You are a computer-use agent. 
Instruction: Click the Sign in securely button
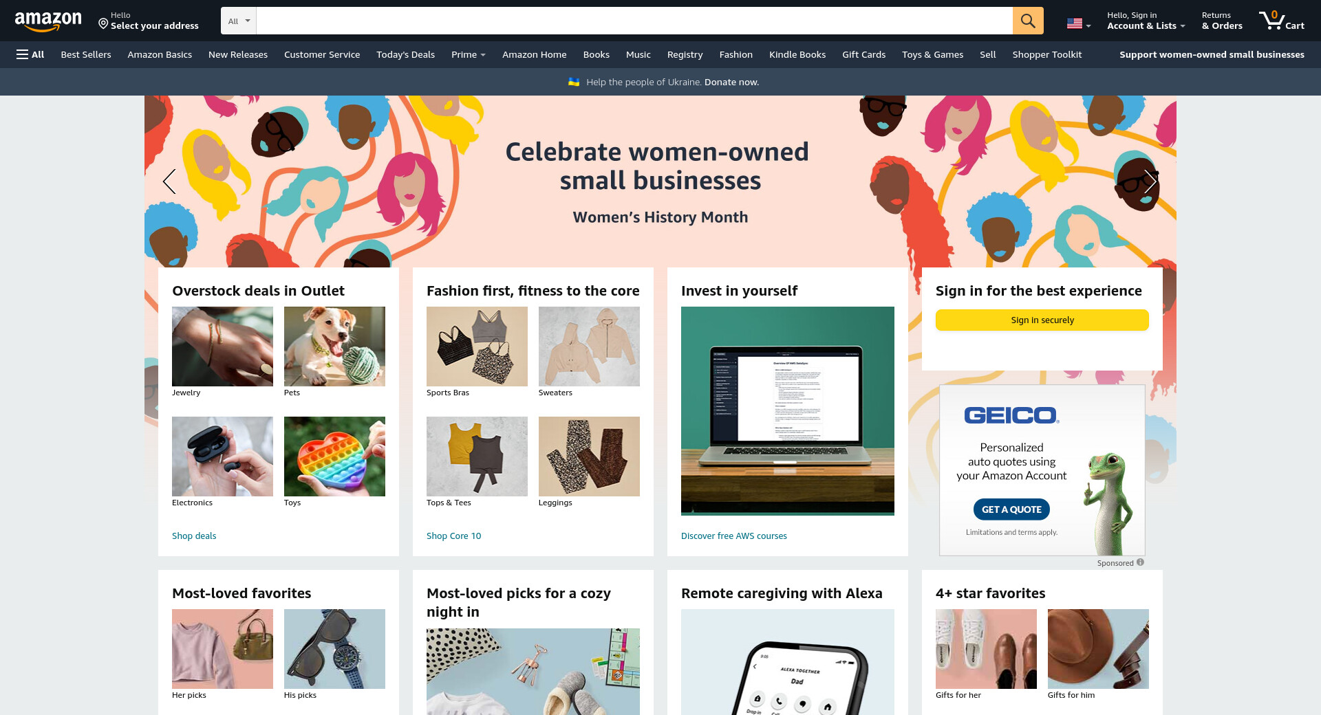pos(1042,320)
